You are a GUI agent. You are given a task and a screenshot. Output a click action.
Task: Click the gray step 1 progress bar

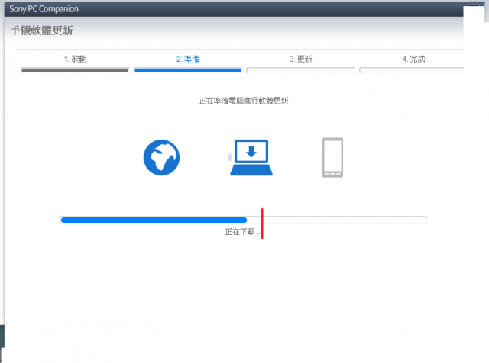[75, 70]
